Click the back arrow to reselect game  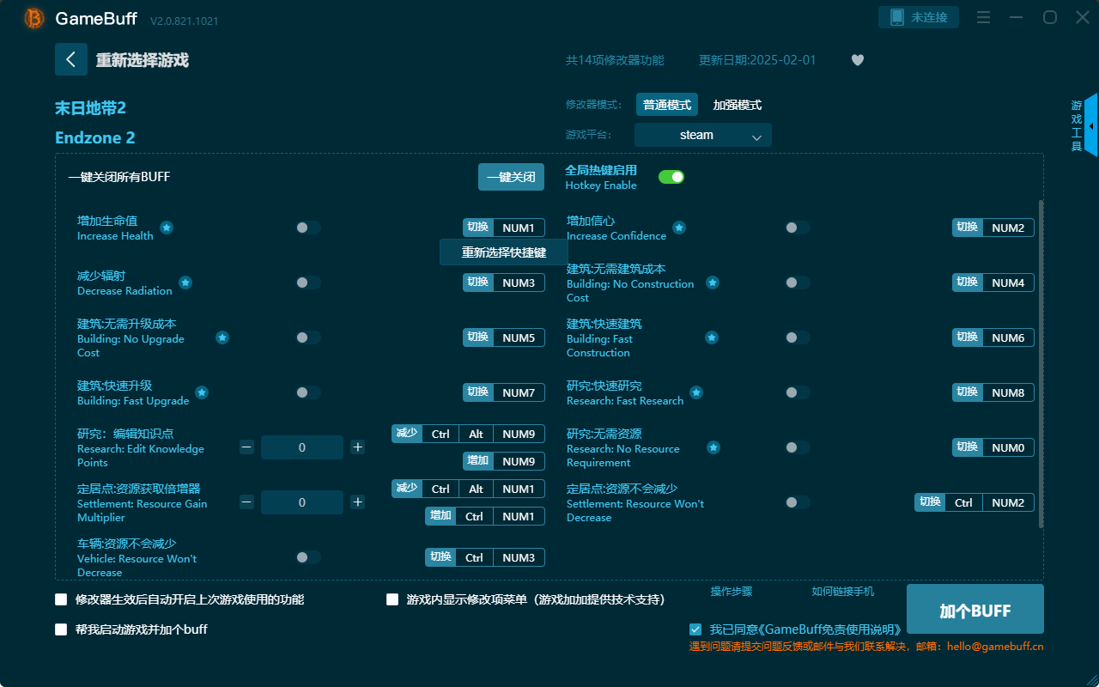[71, 58]
